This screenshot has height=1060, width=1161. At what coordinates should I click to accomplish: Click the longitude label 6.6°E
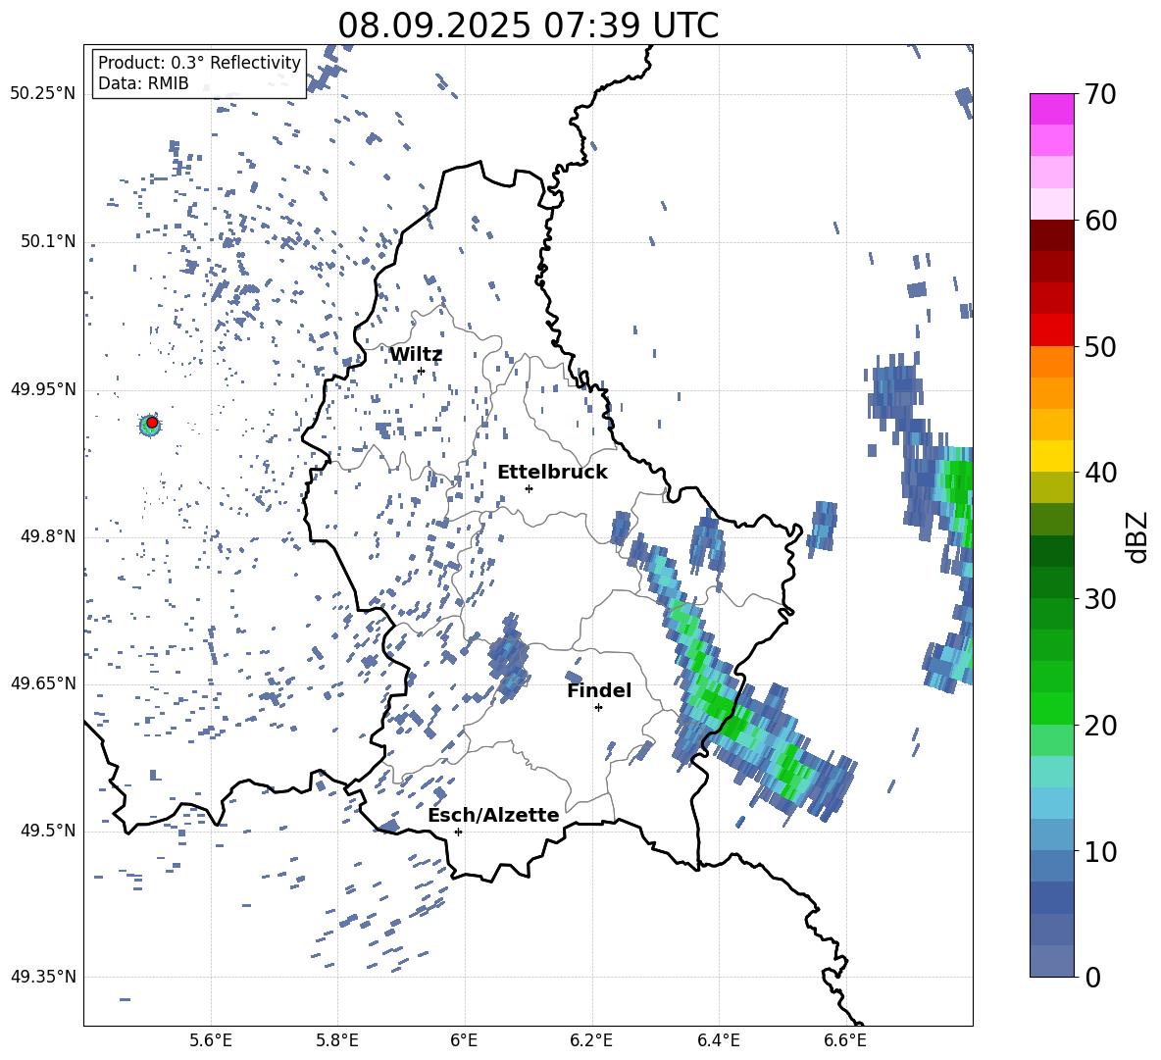point(845,1040)
